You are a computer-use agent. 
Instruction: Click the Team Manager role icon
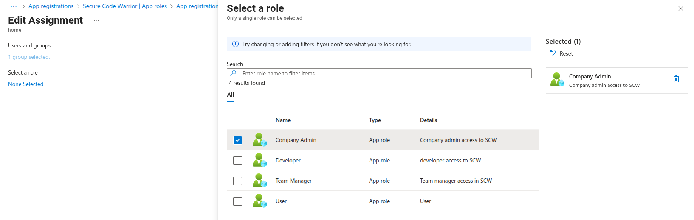pos(260,181)
